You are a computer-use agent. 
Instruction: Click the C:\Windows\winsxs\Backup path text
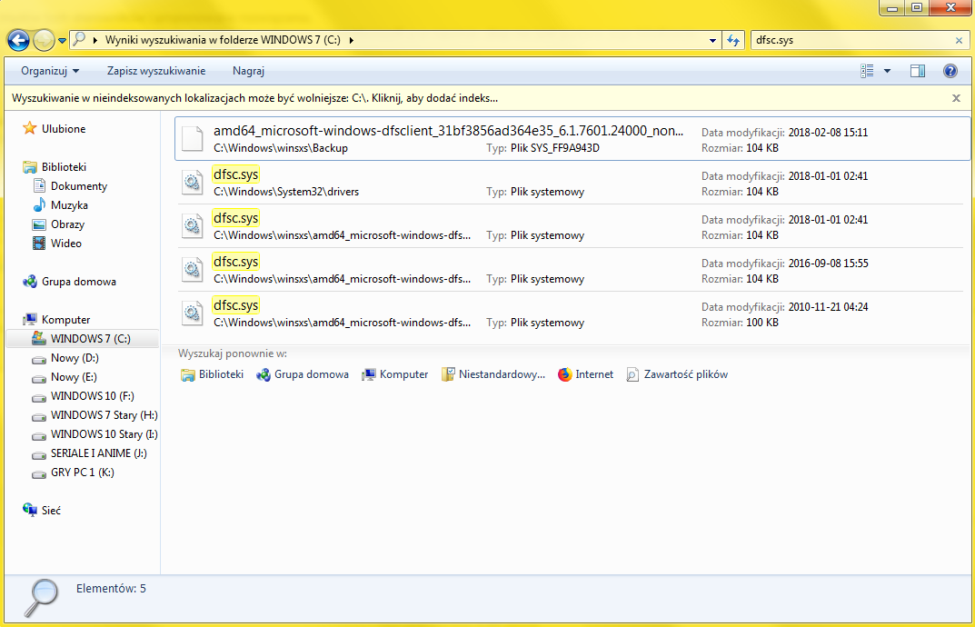click(x=281, y=149)
